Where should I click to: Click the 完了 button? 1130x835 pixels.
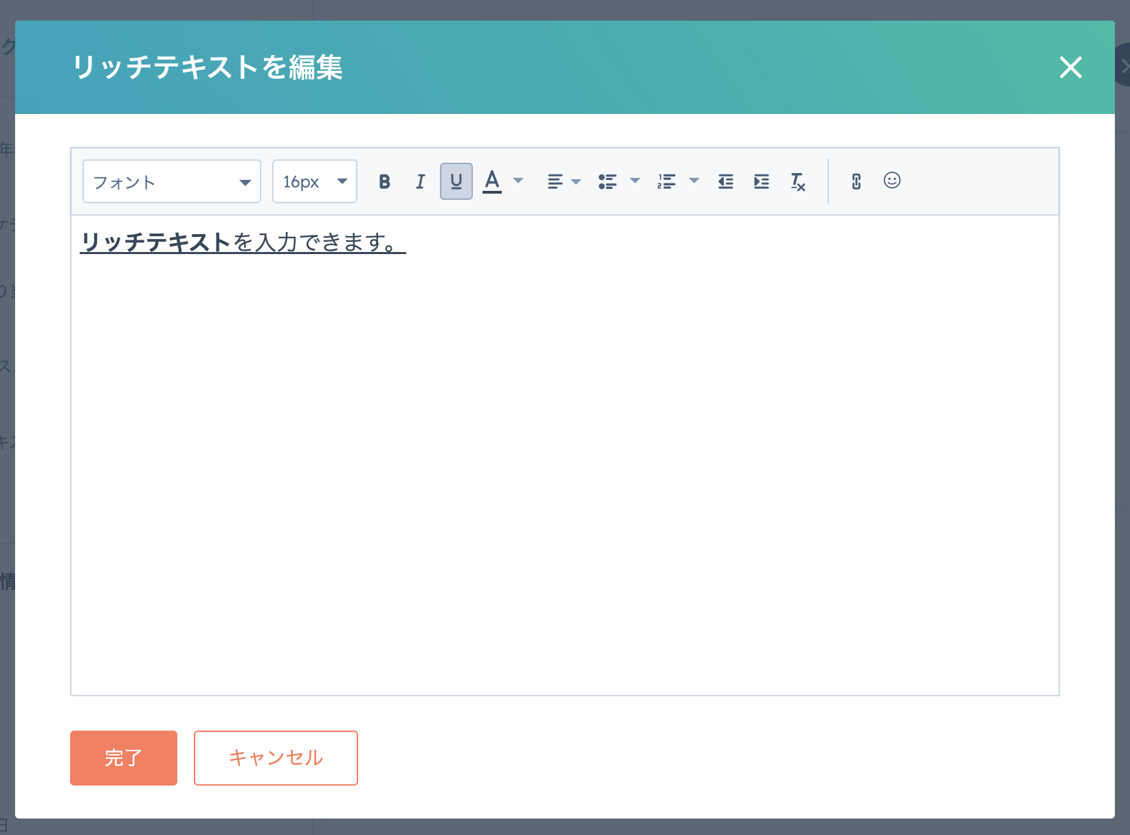click(x=124, y=757)
